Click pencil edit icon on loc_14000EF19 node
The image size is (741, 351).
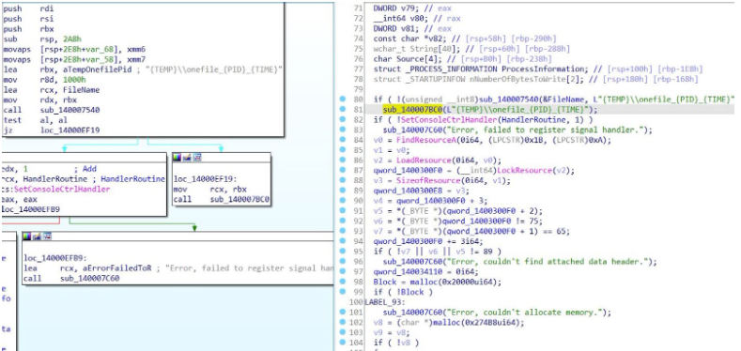pos(187,158)
